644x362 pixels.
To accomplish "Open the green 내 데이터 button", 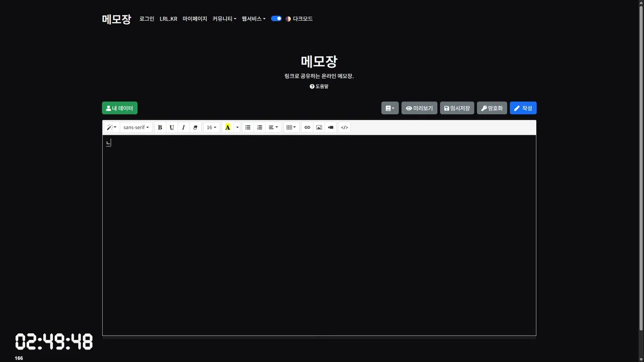I will pyautogui.click(x=120, y=108).
